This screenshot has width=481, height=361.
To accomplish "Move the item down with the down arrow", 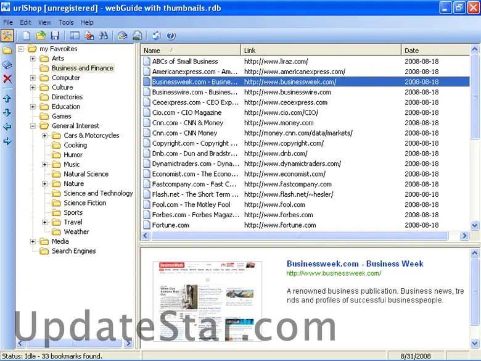I will 7,113.
